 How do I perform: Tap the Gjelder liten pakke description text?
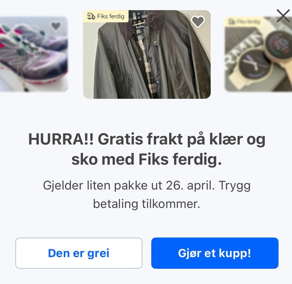[147, 195]
